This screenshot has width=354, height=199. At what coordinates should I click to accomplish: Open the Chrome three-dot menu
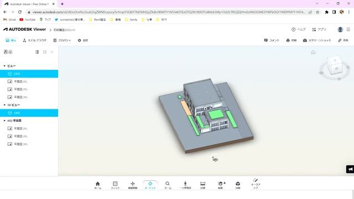[349, 12]
